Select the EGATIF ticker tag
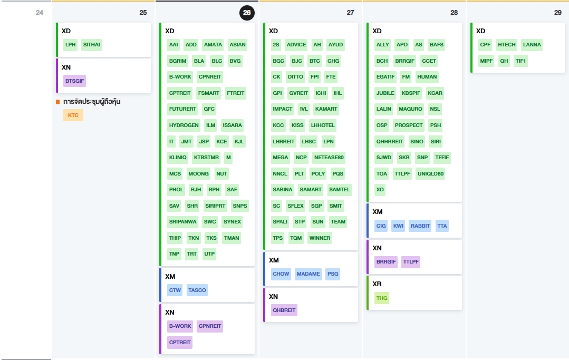The image size is (569, 361). tap(385, 77)
